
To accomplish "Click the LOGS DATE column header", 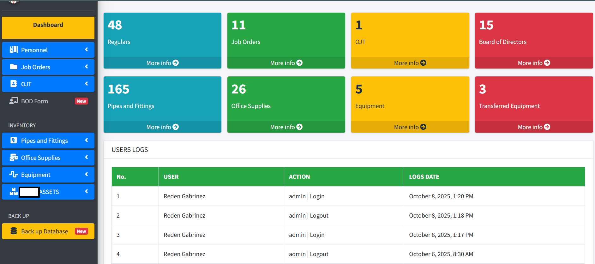I will tap(424, 177).
